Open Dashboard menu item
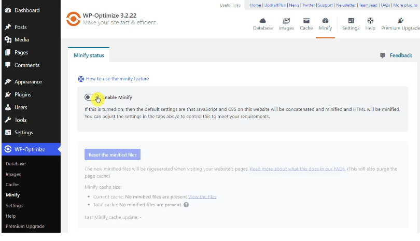This screenshot has height=241, width=420. click(x=27, y=10)
